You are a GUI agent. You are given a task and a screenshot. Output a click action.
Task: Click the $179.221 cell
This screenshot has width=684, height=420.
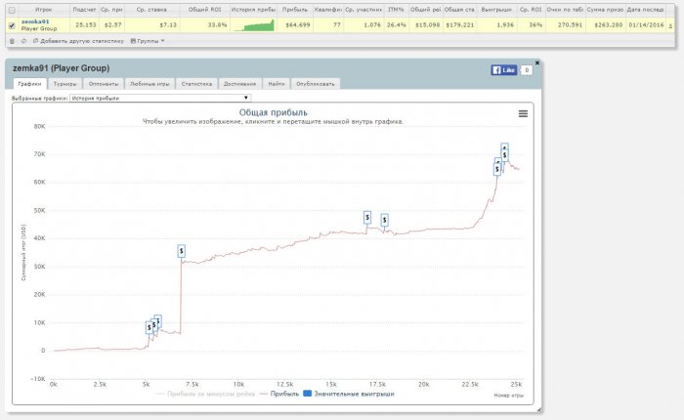coord(460,25)
